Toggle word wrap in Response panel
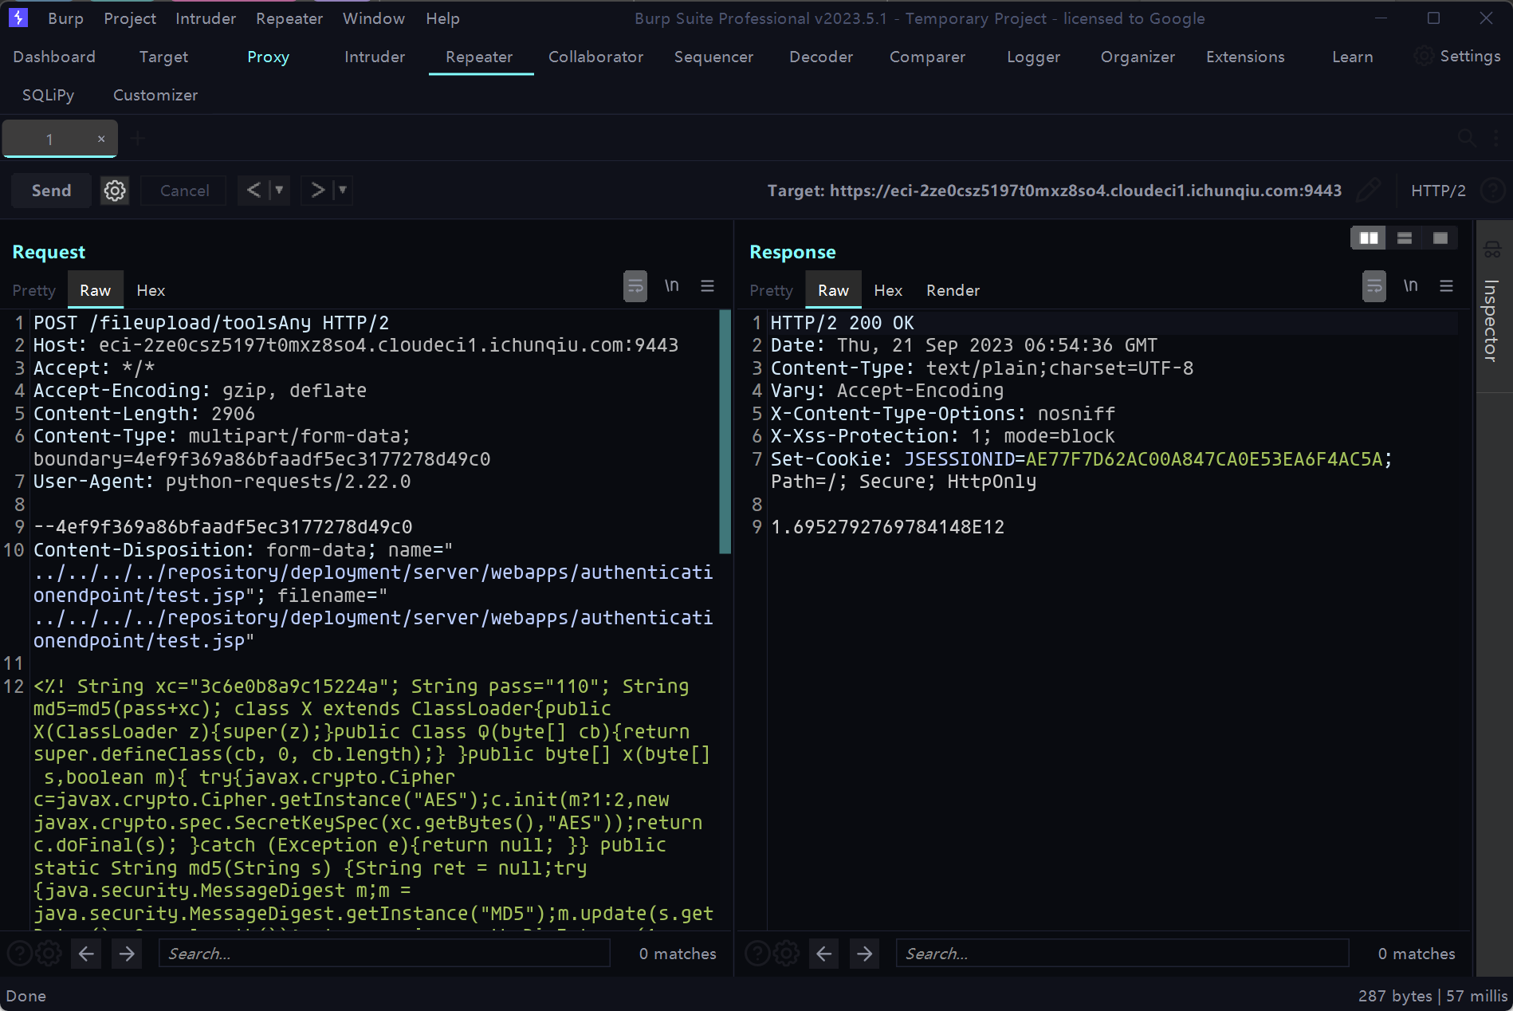The image size is (1513, 1011). [x=1374, y=286]
